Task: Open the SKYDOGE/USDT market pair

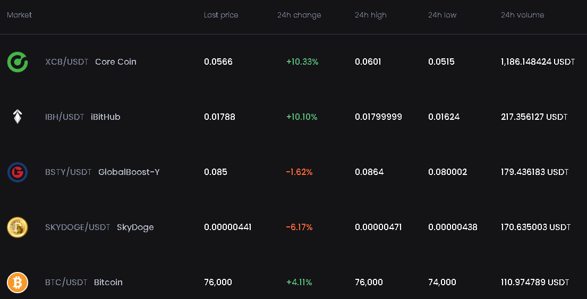Action: 78,227
